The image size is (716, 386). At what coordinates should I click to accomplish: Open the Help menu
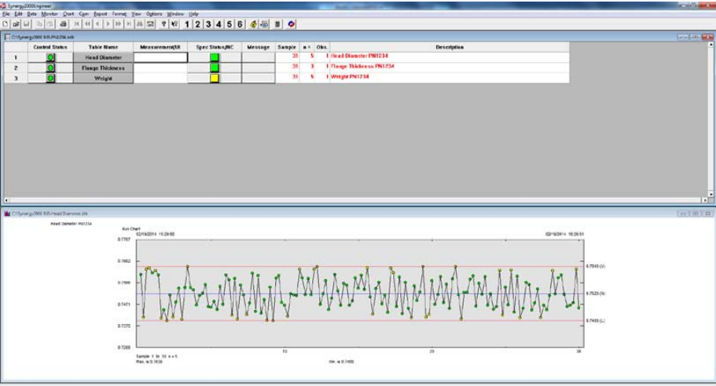click(193, 14)
